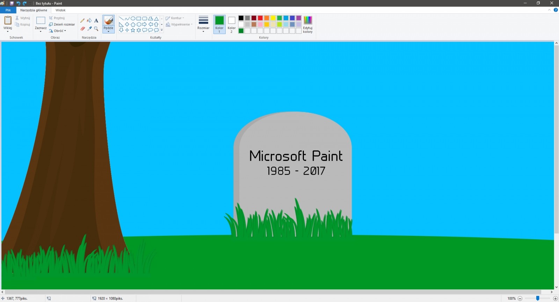Select the Pencil tool
The width and height of the screenshot is (559, 302).
[82, 21]
